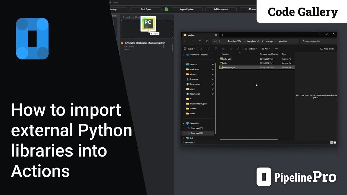
Task: Expand Disco local (C:) in the sidebar
Action: (x=185, y=128)
